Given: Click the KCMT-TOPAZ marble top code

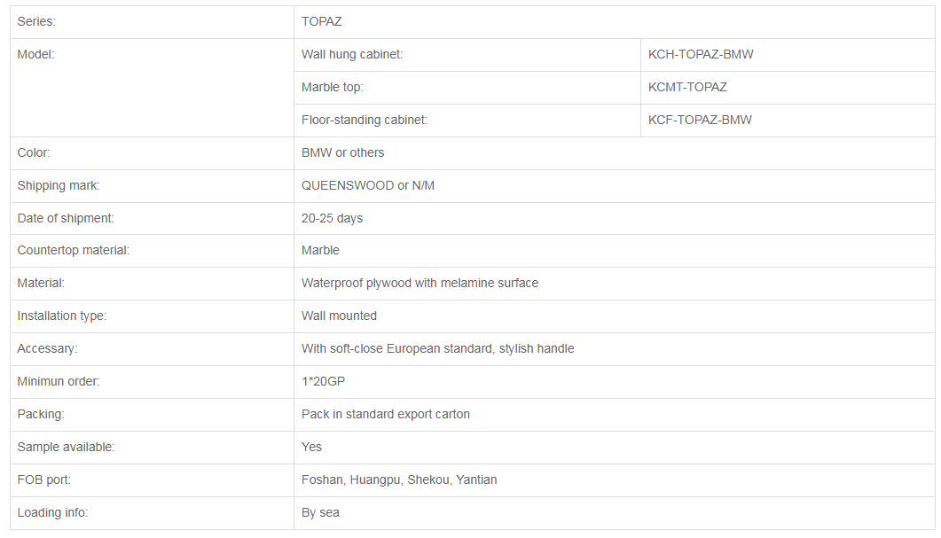Looking at the screenshot, I should tap(687, 88).
